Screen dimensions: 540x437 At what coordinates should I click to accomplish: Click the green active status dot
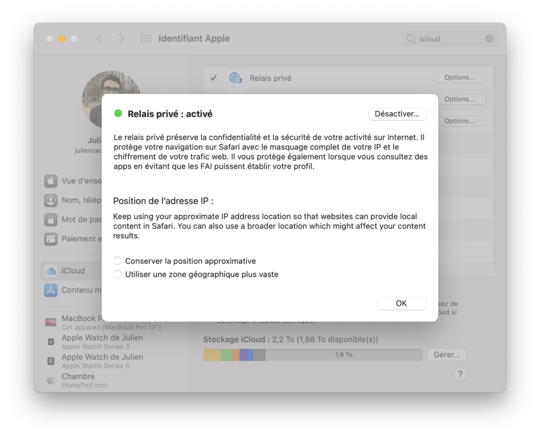(118, 113)
